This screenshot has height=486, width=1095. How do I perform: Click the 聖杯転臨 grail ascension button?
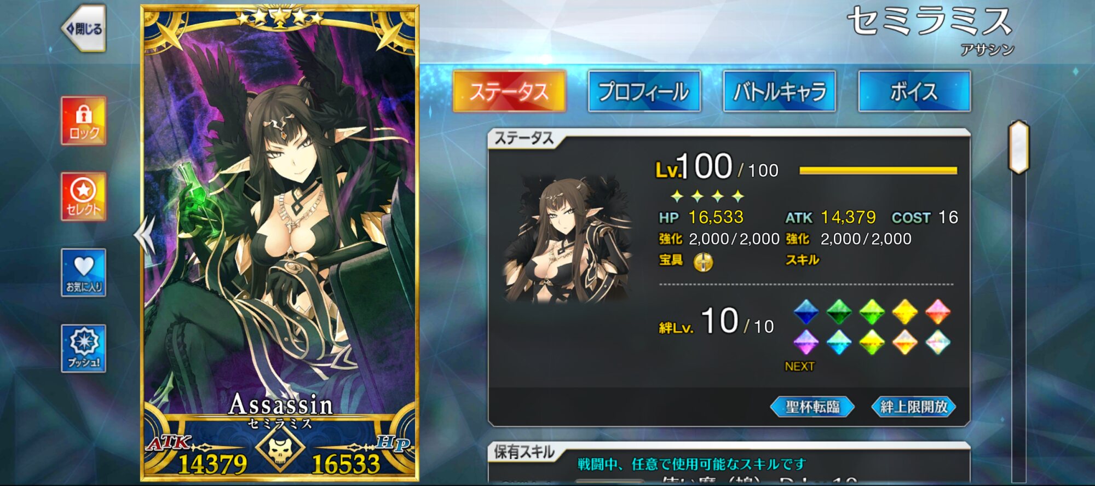812,407
